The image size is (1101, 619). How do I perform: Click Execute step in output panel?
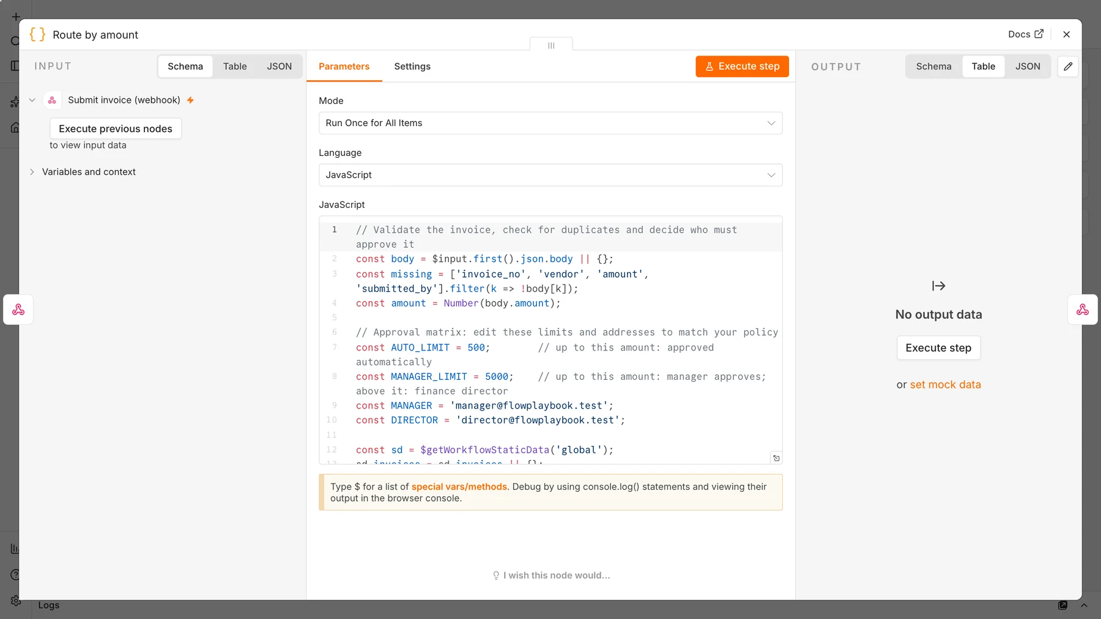pos(938,347)
